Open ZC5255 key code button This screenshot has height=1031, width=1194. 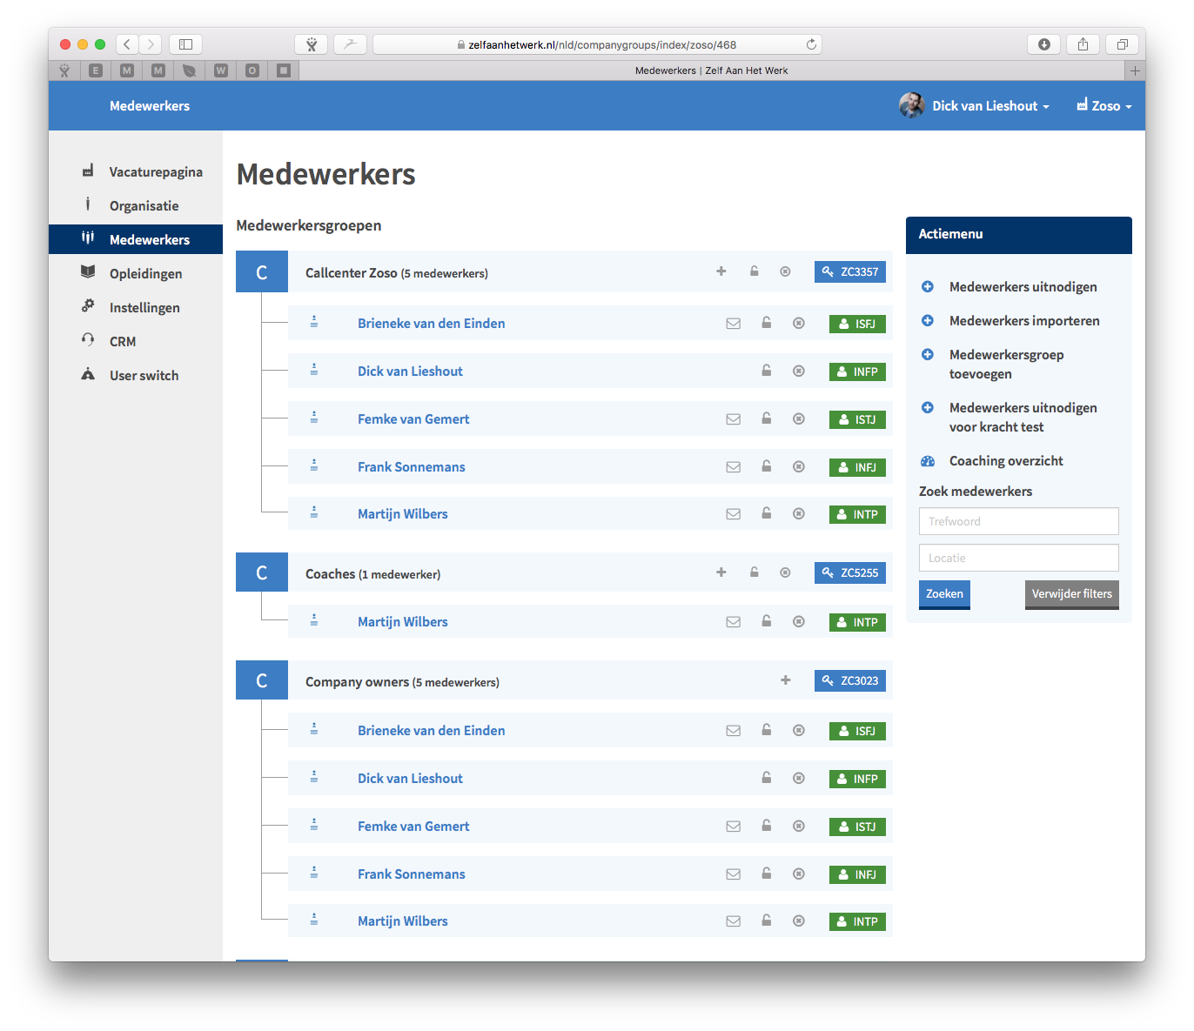tap(850, 572)
